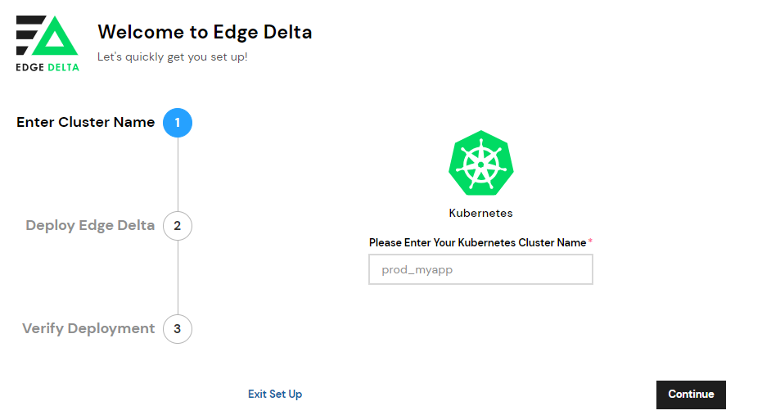Click the connector line between steps 2 and 3
The height and width of the screenshot is (415, 762).
tap(178, 277)
